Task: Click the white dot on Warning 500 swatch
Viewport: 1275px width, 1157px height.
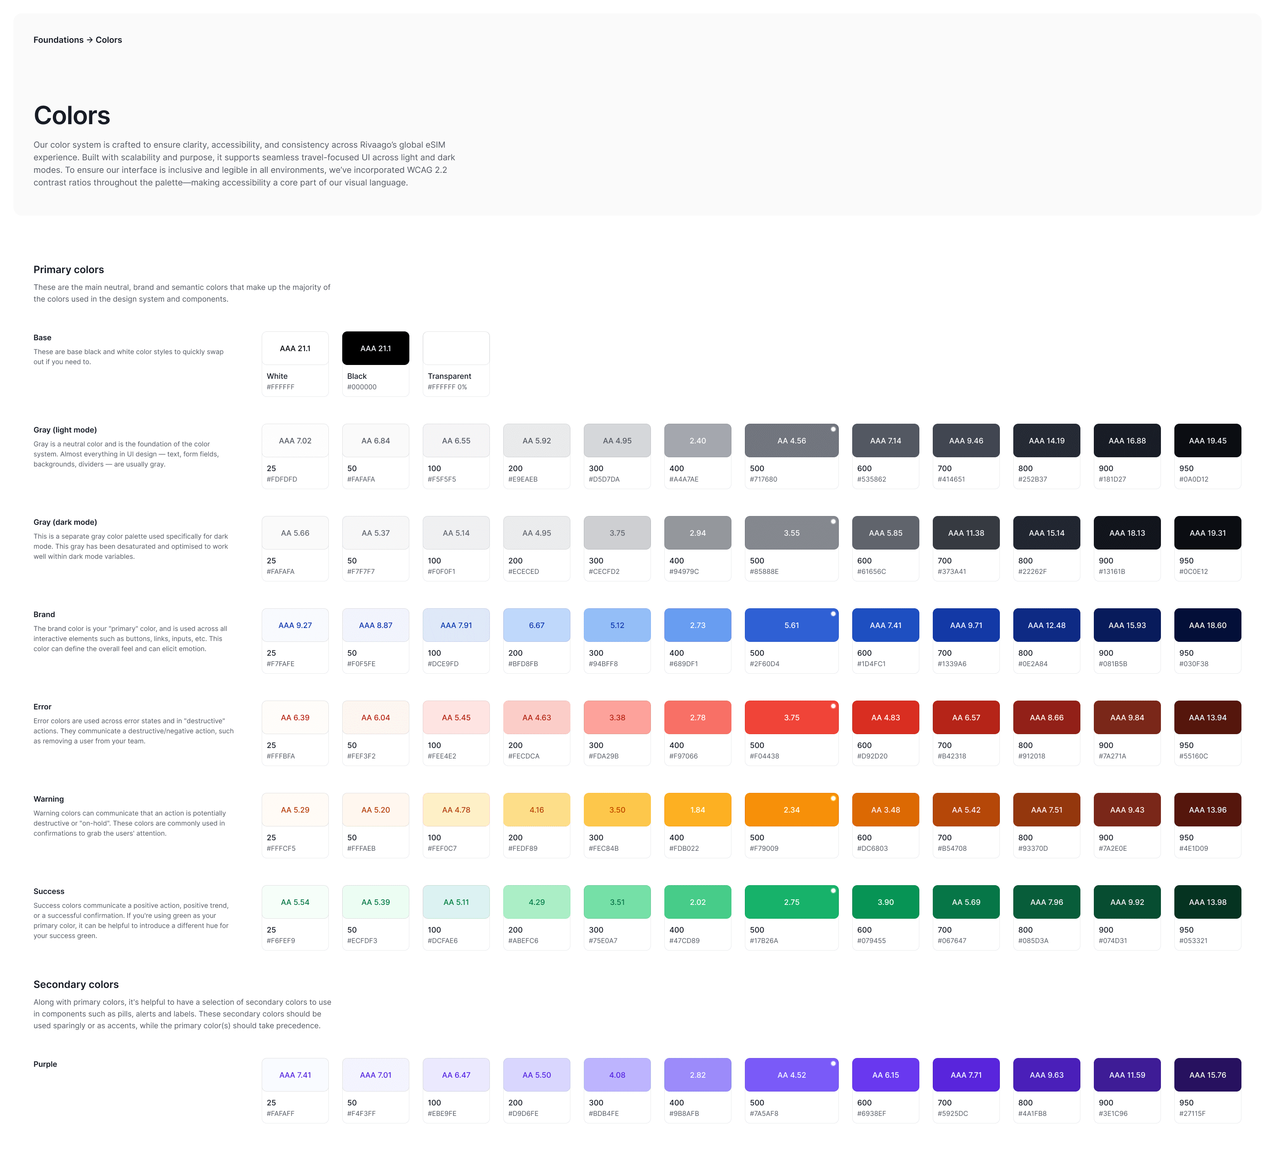Action: click(833, 798)
